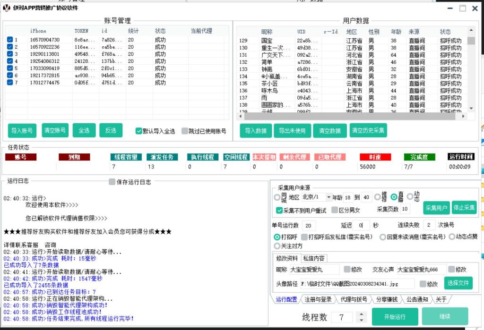Screen dimensions: 484x330
Task: Click 反选 to invert account selection
Action: pyautogui.click(x=111, y=131)
